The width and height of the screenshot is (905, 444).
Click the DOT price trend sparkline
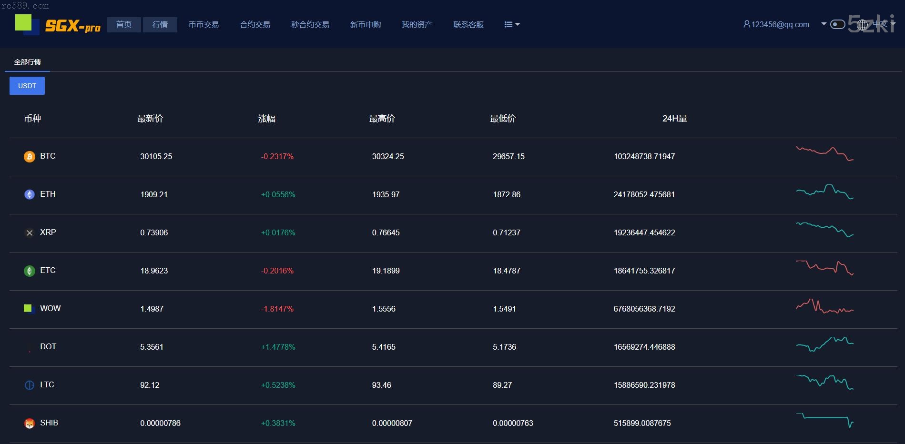(x=824, y=344)
